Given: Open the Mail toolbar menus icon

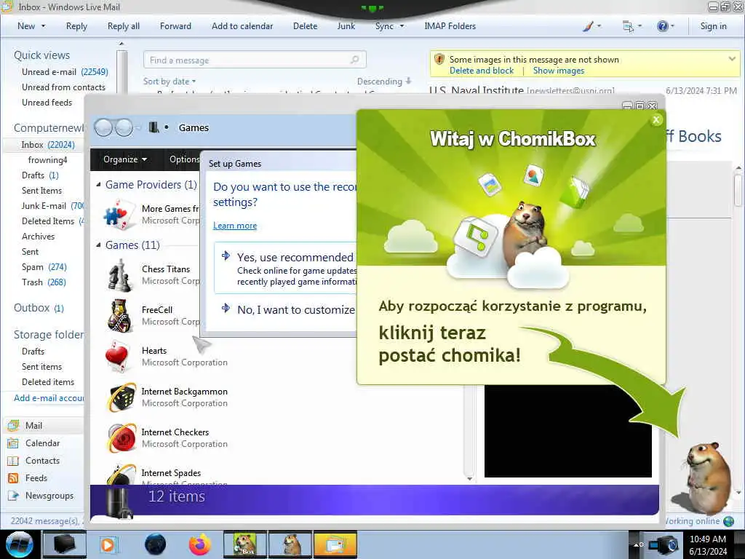Looking at the screenshot, I should (628, 26).
